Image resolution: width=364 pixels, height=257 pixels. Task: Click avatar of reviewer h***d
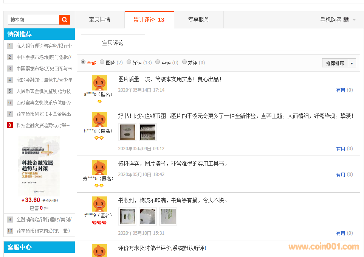[99, 120]
